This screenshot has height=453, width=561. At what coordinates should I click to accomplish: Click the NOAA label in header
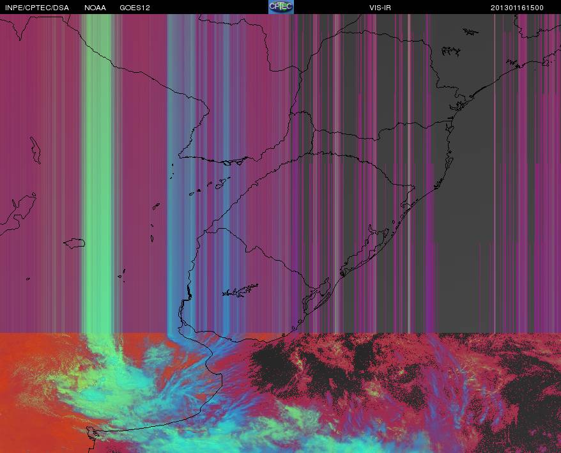click(95, 8)
